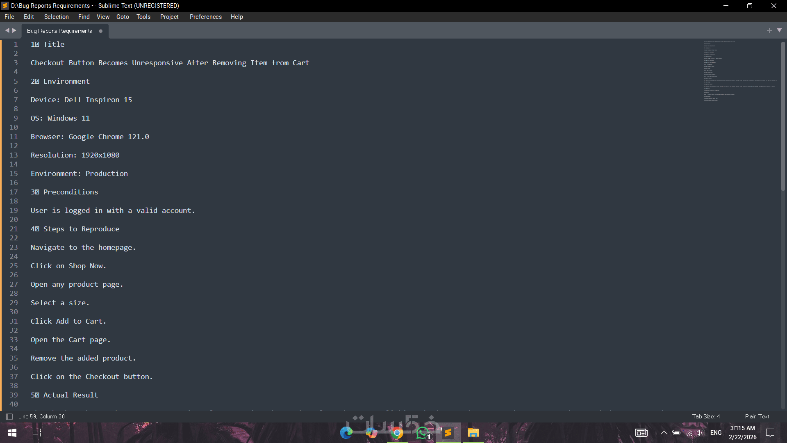Toggle the ENG input language indicator
The width and height of the screenshot is (787, 443).
716,433
